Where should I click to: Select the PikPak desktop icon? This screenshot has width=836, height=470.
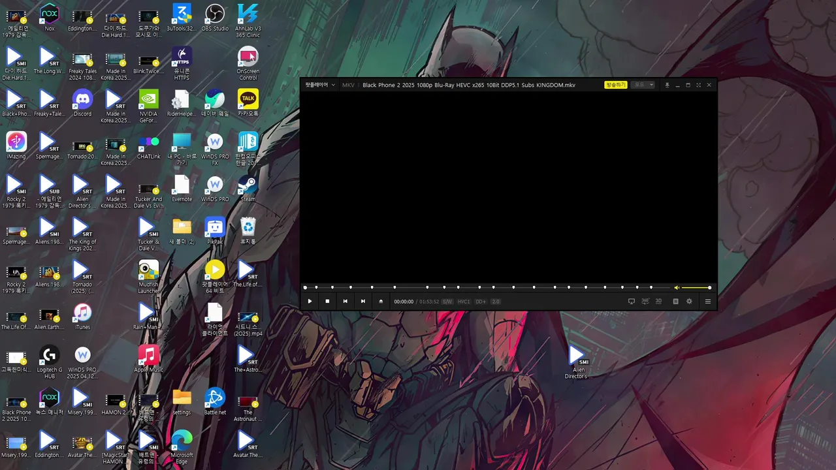pyautogui.click(x=215, y=231)
